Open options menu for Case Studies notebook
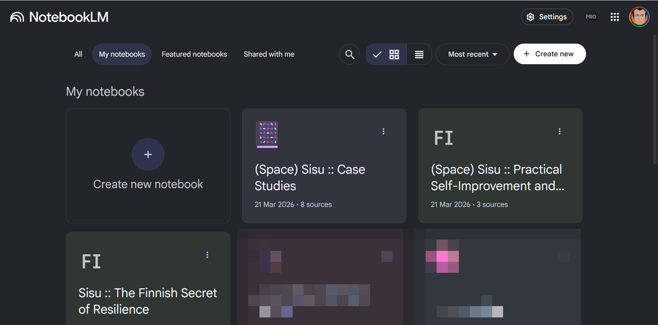The height and width of the screenshot is (325, 658). pos(384,131)
